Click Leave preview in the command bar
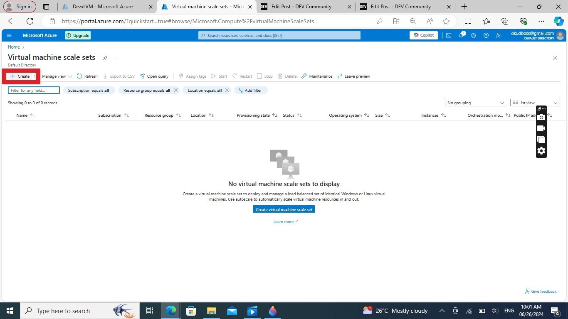 click(353, 76)
